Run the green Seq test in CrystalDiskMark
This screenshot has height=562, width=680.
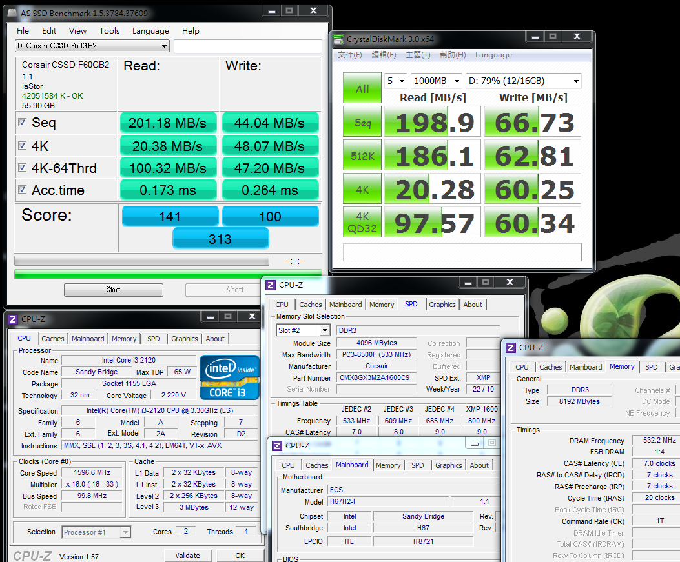362,123
